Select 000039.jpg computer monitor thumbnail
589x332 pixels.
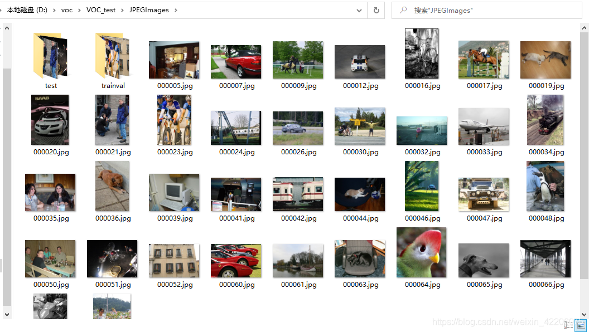tap(174, 192)
